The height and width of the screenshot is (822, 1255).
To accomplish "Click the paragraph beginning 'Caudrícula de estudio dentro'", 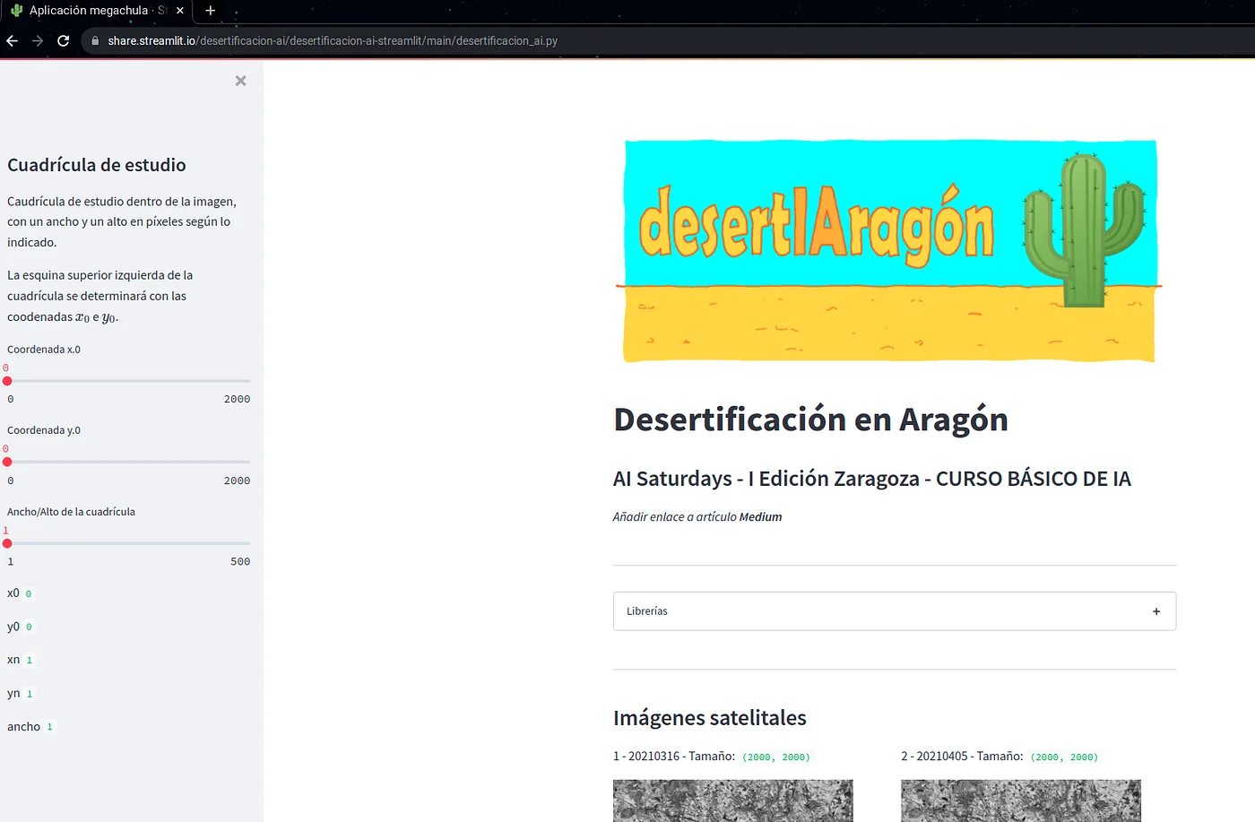I will point(122,221).
